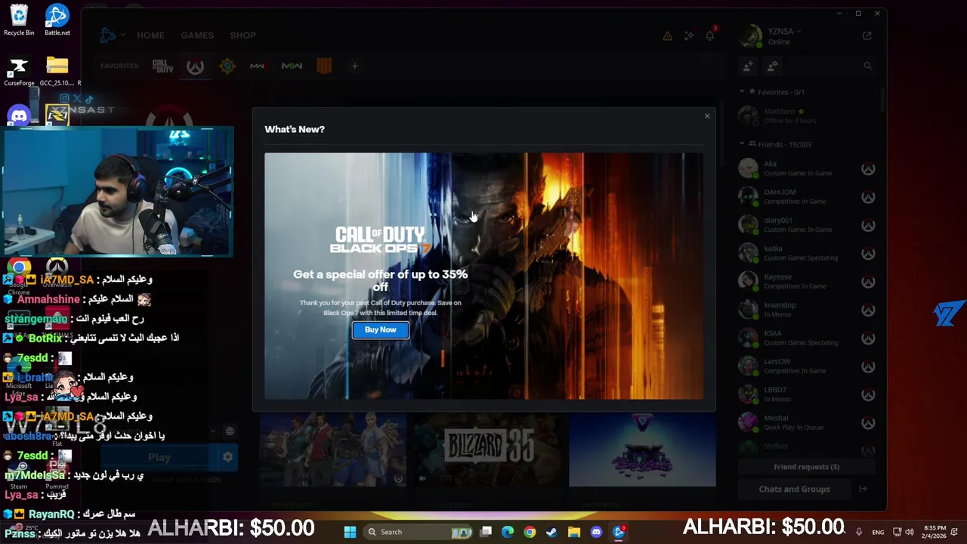Select friend DAHOOM in the list
The height and width of the screenshot is (544, 967).
[807, 196]
